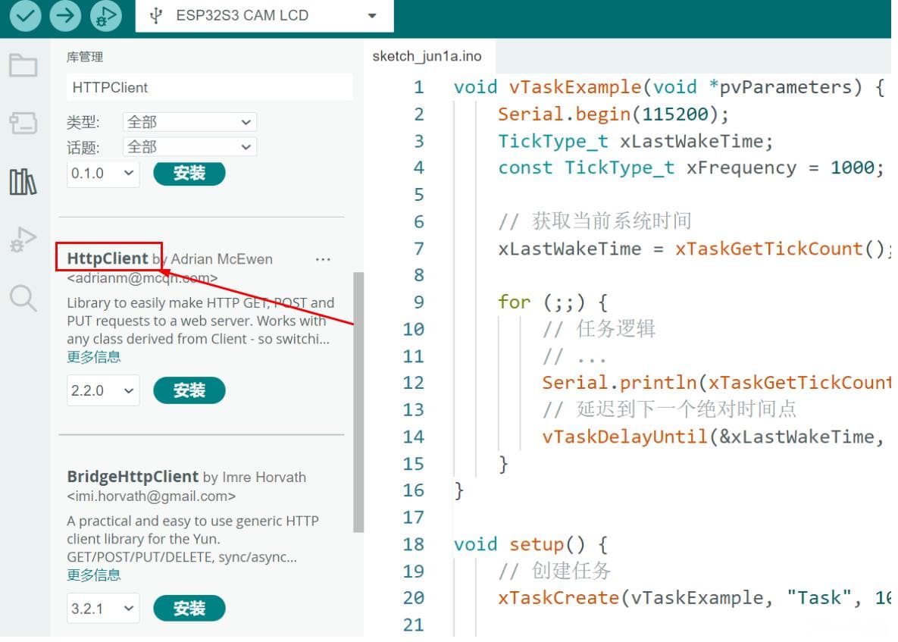Open the HttpClient library more options menu

pos(323,259)
